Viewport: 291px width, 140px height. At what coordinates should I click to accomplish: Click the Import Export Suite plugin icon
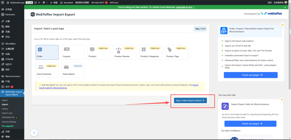(225, 106)
